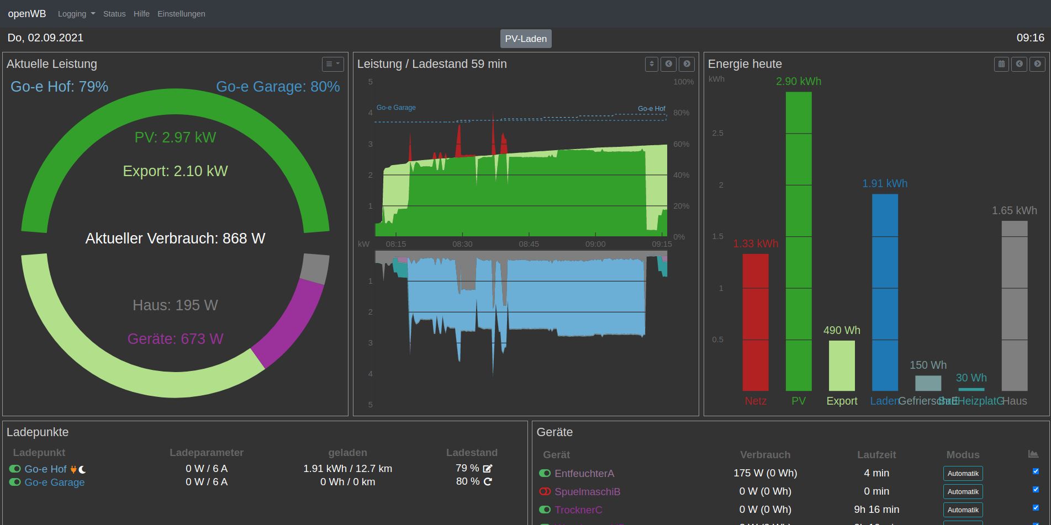Toggle the SpuelmaschiB device switch

[545, 491]
